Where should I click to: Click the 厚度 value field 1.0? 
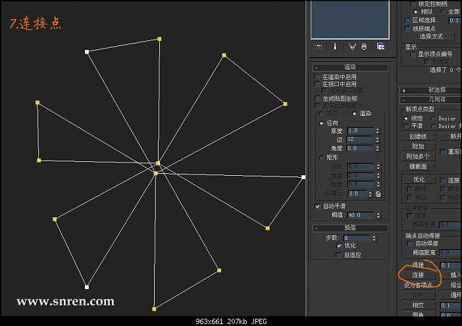(x=360, y=130)
